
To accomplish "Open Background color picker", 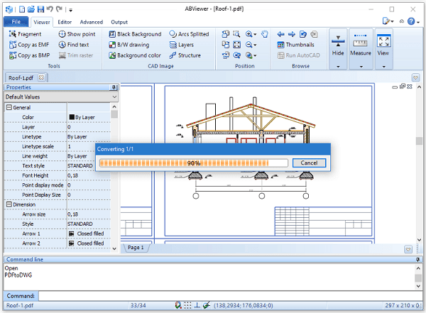I will click(135, 55).
